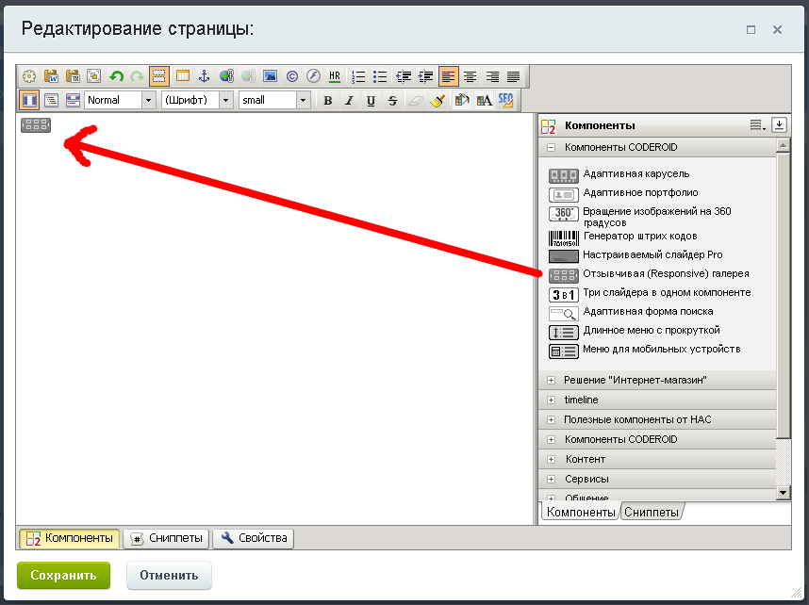Expand the timeline components section
The image size is (809, 605).
(x=551, y=400)
